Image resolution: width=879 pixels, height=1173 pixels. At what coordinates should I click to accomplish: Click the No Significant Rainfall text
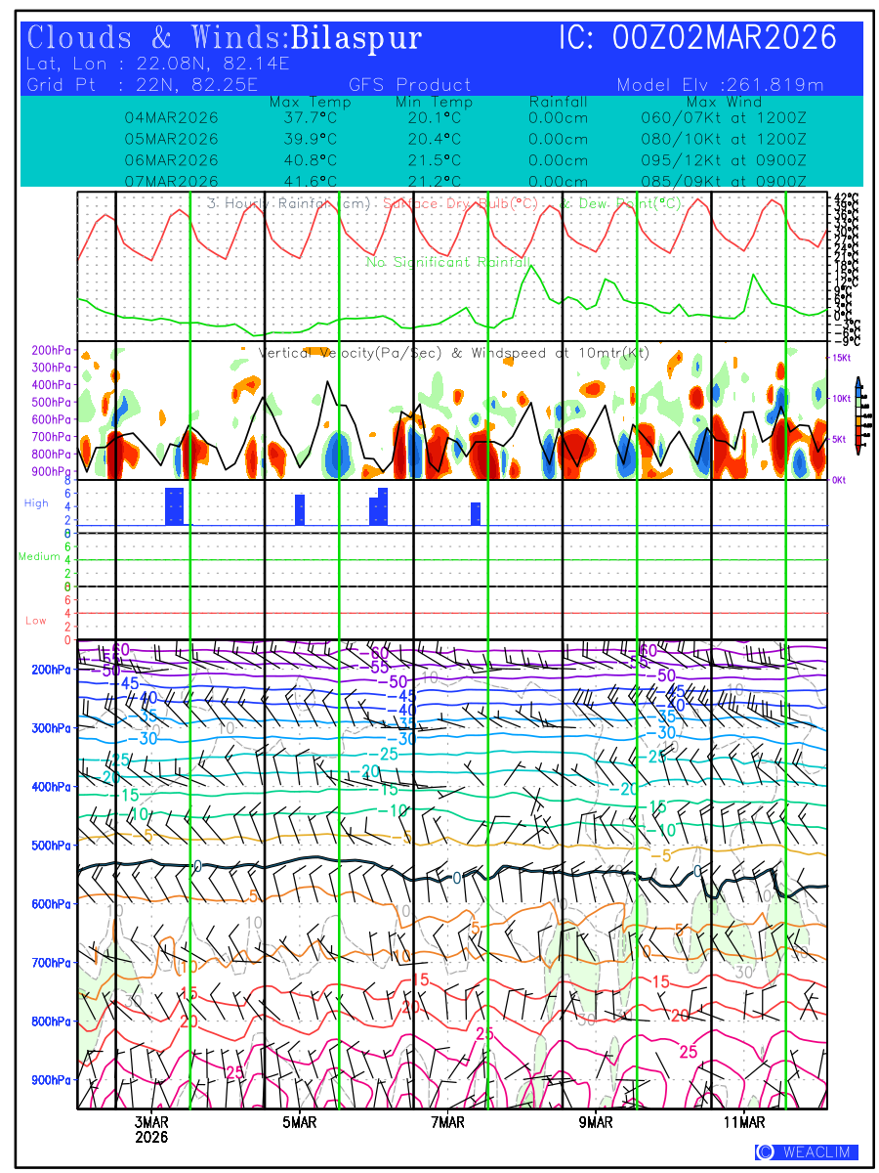(448, 262)
